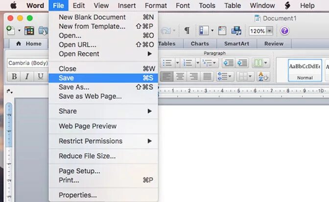Apply Bold formatting button
This screenshot has height=202, width=329.
click(x=14, y=77)
